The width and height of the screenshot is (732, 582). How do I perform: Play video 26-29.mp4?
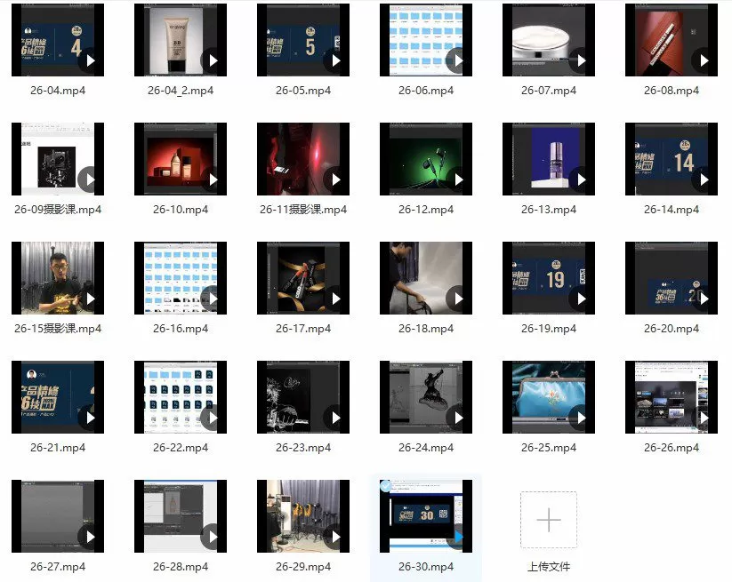coord(335,537)
